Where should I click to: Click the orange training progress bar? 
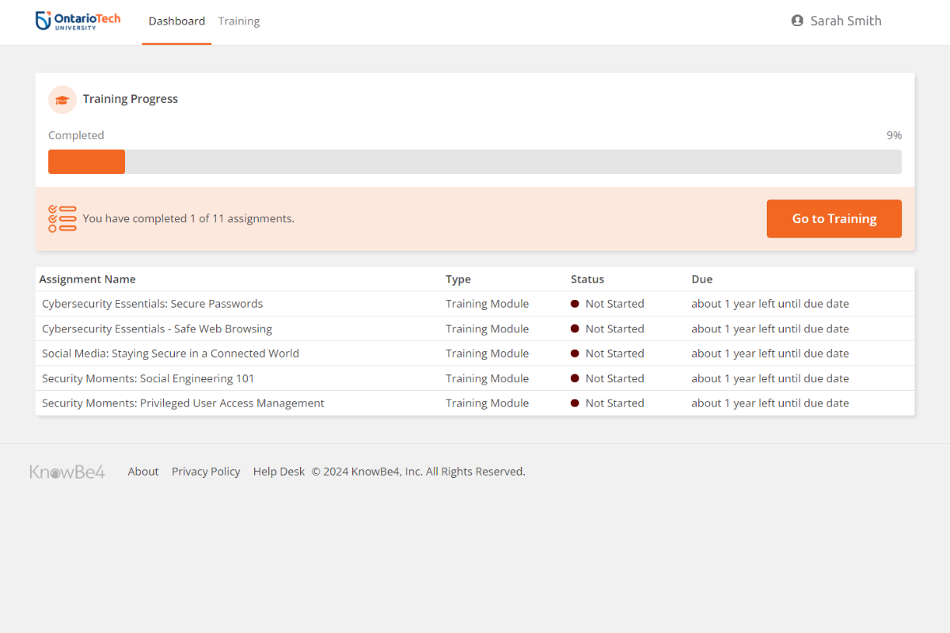click(x=87, y=161)
